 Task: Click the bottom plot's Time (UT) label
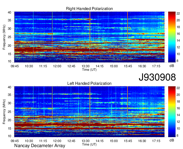(89, 144)
